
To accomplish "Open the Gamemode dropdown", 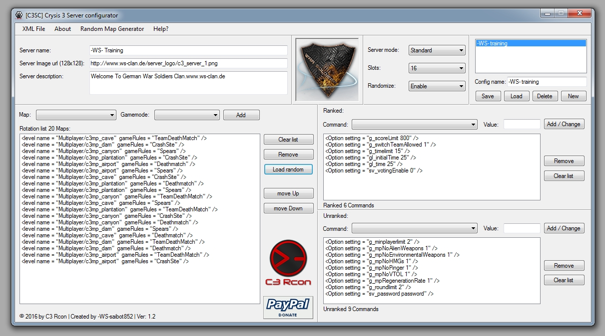I will pos(187,115).
